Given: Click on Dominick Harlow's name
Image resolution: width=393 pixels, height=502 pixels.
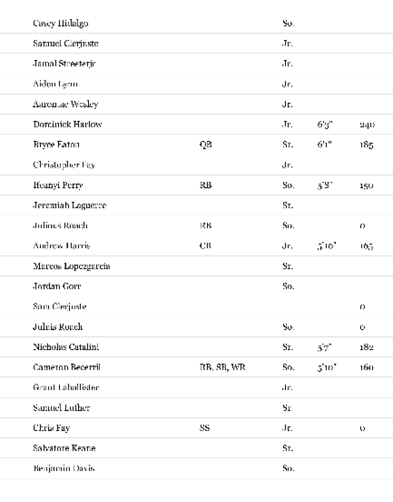Looking at the screenshot, I should coord(68,124).
